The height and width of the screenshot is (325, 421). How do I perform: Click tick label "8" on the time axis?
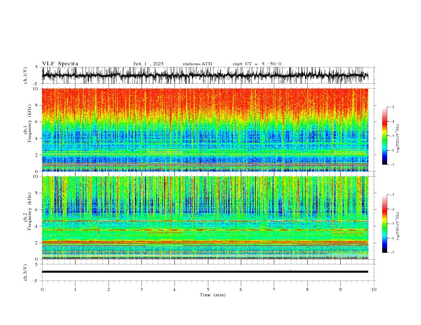(307, 289)
